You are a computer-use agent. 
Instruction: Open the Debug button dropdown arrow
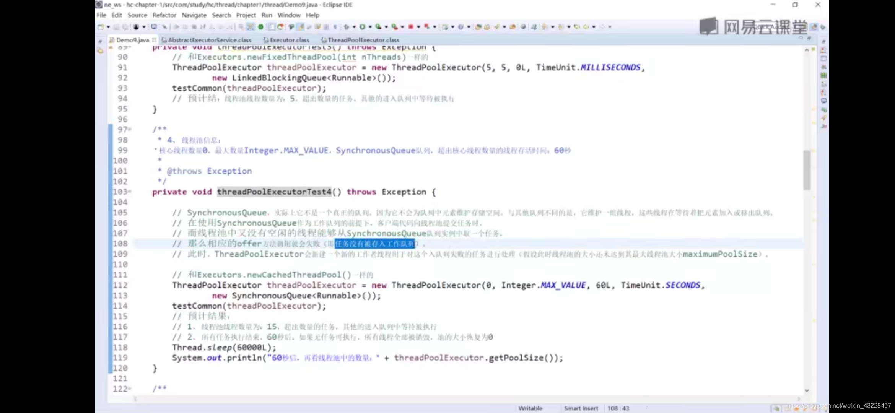click(354, 27)
